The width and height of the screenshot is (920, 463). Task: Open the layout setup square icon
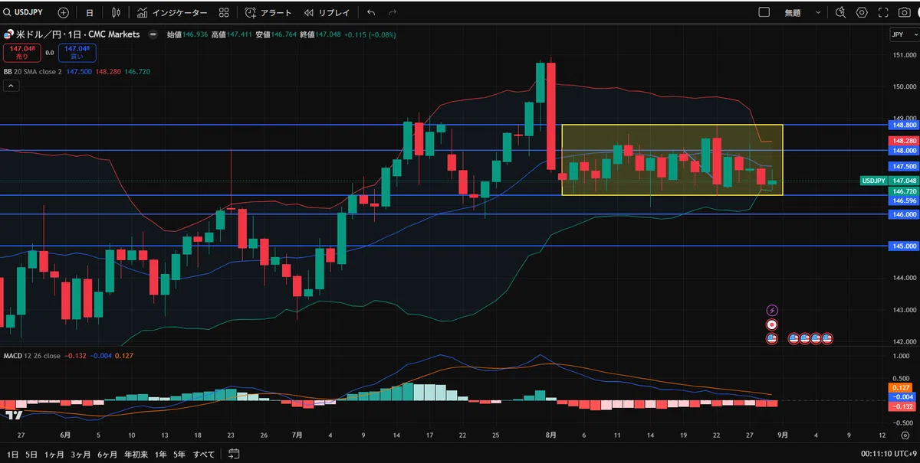pos(764,12)
